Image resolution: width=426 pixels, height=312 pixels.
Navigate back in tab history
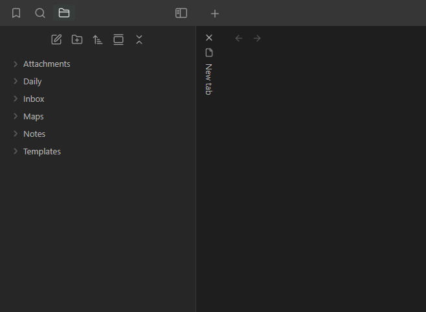click(239, 38)
